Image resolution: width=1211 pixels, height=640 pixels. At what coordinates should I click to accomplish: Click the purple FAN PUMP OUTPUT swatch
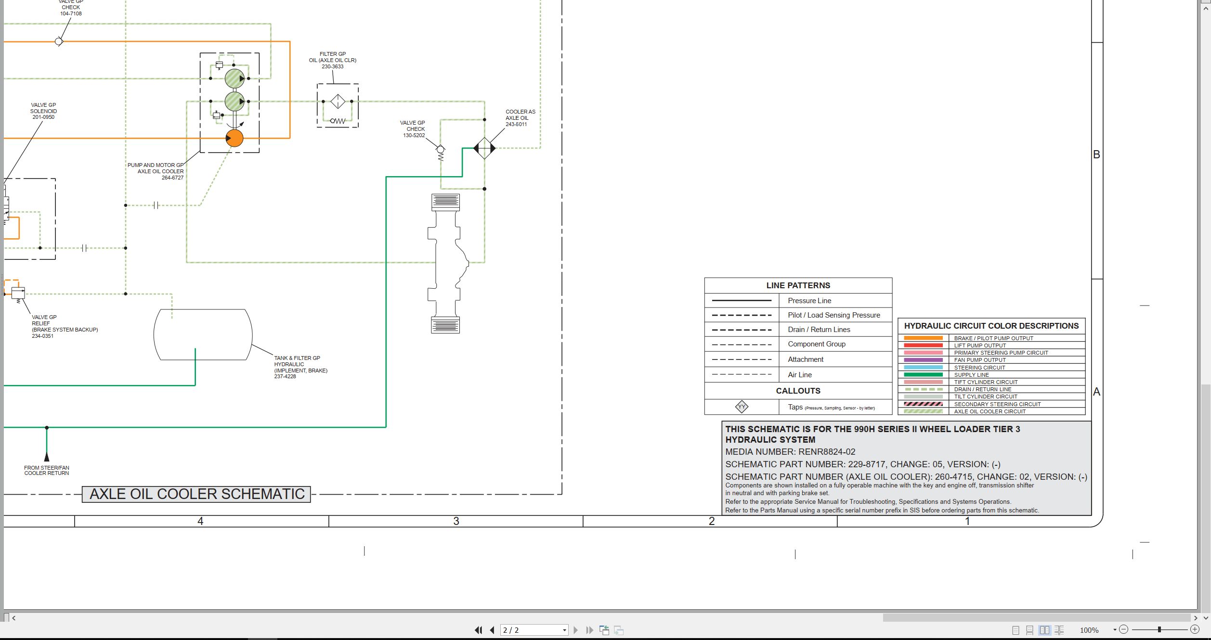tap(923, 360)
